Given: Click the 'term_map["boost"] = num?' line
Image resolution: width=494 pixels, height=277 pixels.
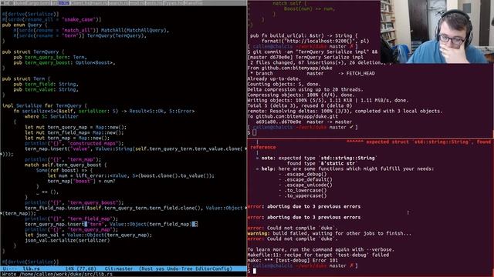Looking at the screenshot, I should click(x=81, y=182).
